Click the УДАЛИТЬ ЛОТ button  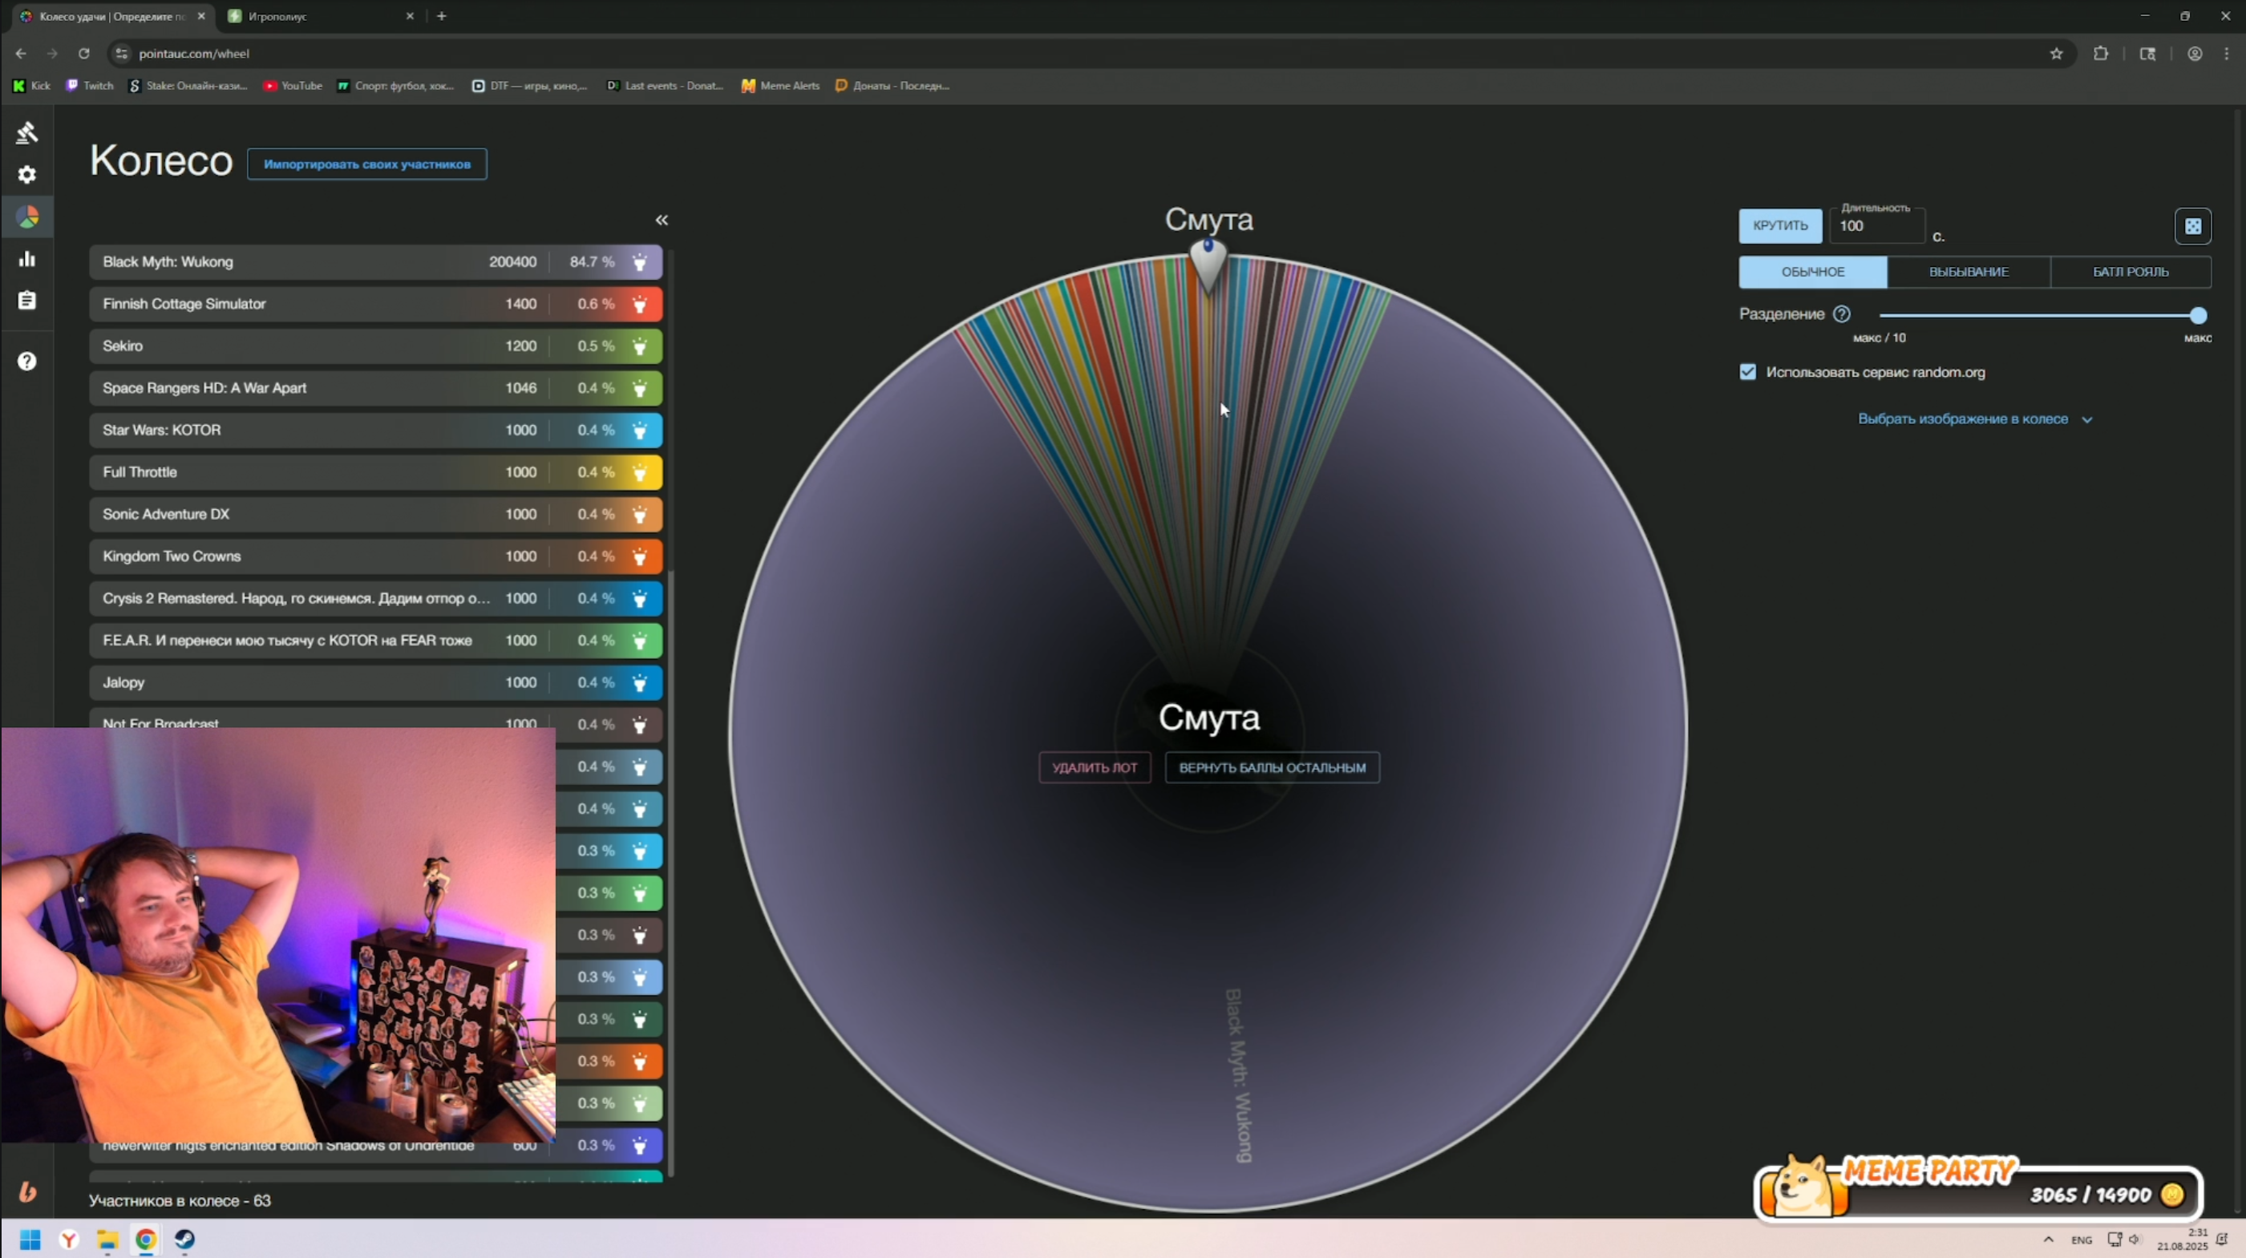pyautogui.click(x=1095, y=767)
